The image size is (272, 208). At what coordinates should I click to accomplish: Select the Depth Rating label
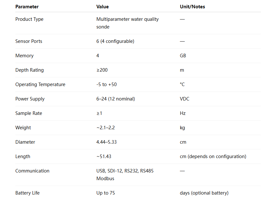pos(29,70)
